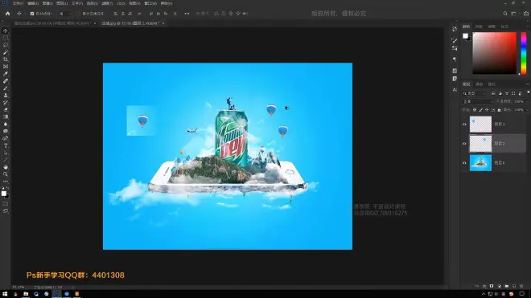Switch to the 通道 (Channels) tab
Image resolution: width=531 pixels, height=298 pixels.
point(479,84)
